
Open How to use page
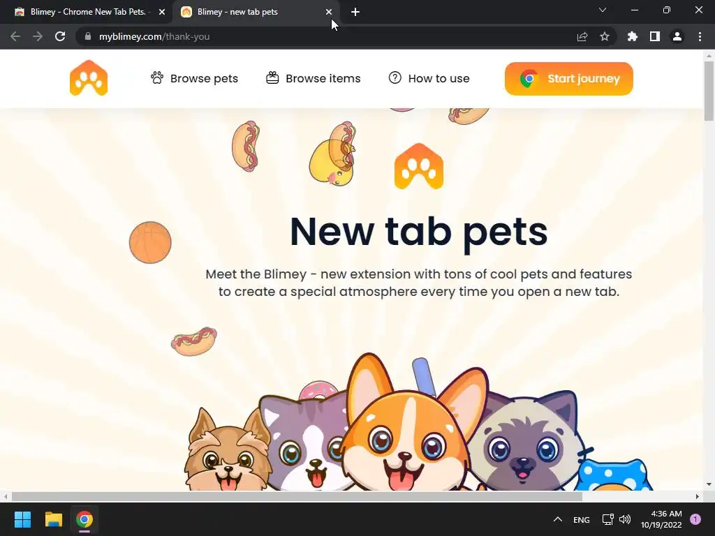(x=429, y=78)
